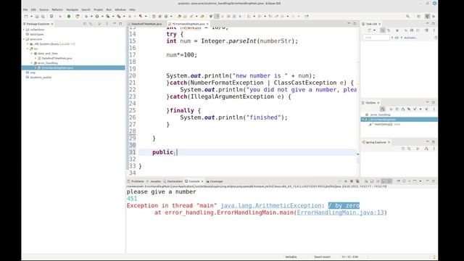464x261 pixels.
Task: Select the datatypes project
Action: (37, 34)
